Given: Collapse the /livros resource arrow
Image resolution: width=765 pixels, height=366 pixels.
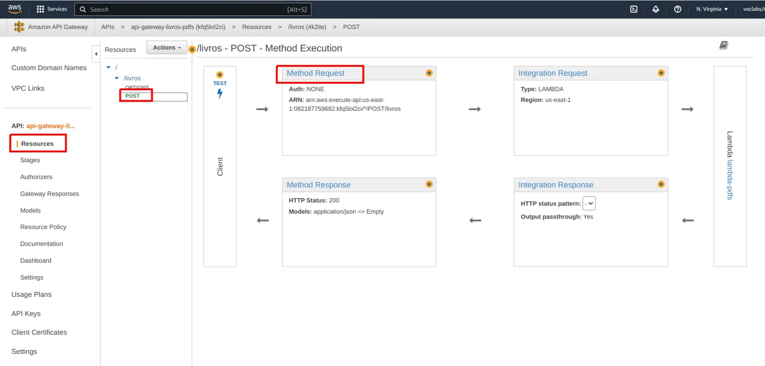Looking at the screenshot, I should (116, 78).
